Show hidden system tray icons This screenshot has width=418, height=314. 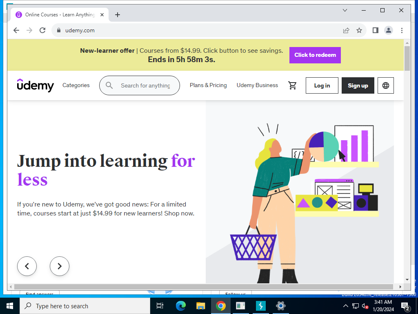345,306
